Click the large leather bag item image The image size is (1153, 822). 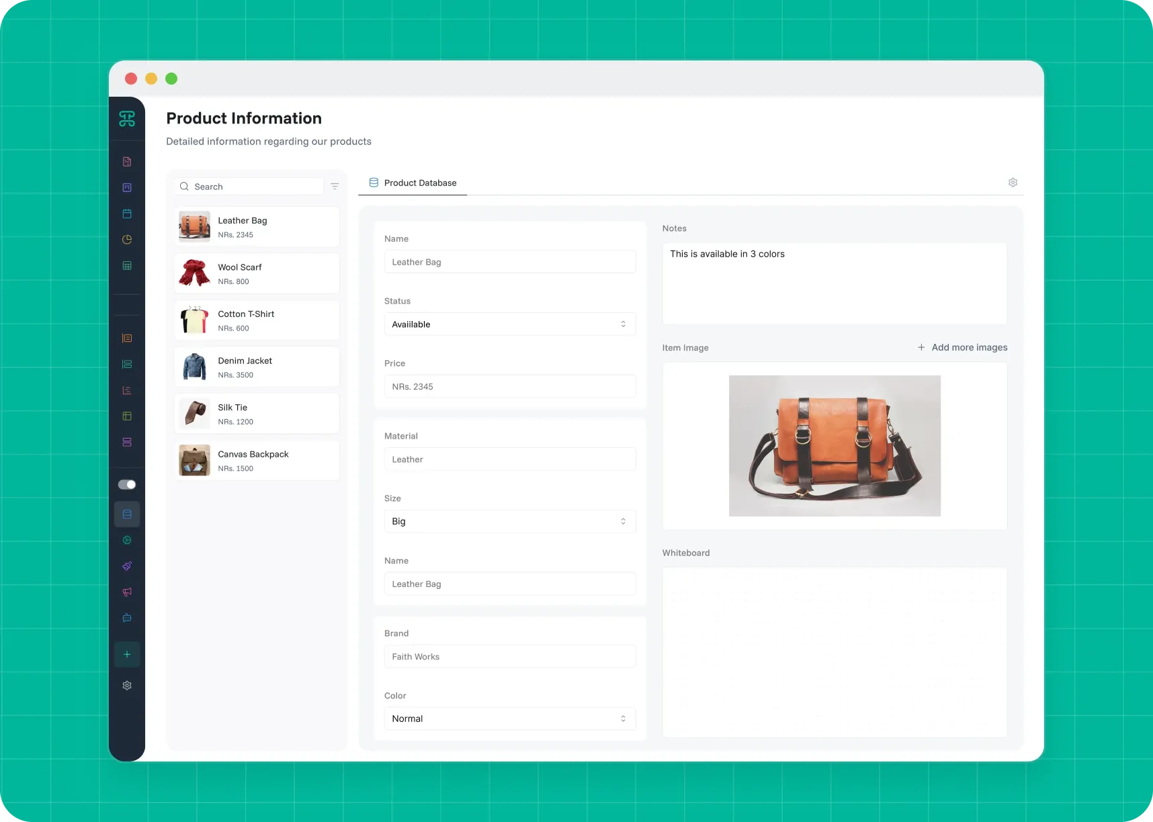point(835,446)
